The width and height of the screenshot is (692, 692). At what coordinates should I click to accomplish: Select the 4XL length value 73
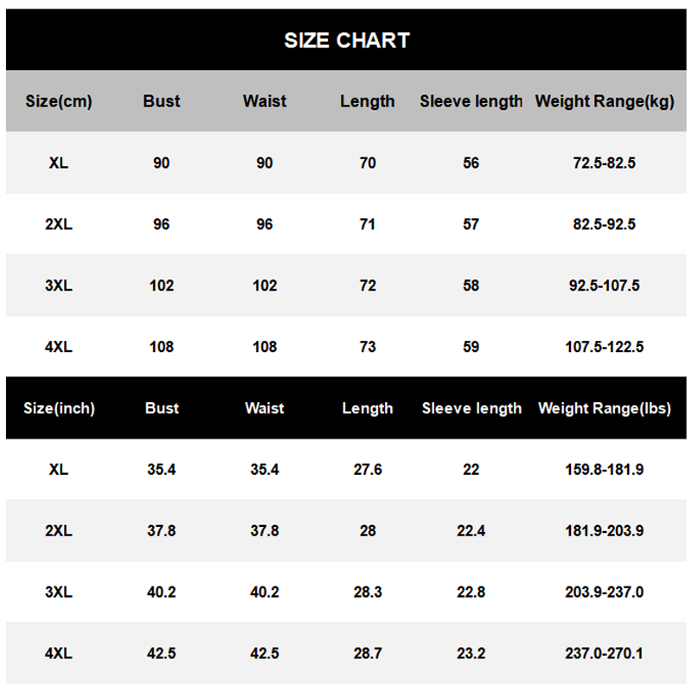[x=368, y=347]
